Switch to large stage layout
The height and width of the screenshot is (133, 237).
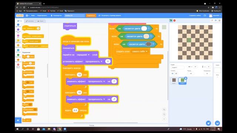point(216,21)
